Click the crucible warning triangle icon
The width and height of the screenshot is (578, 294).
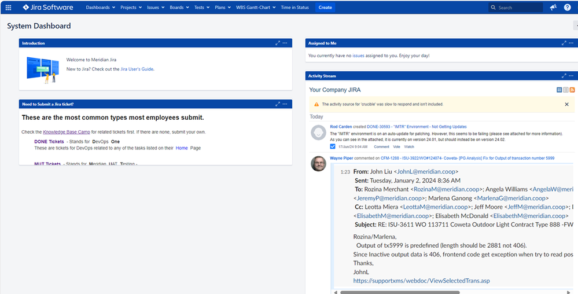coord(316,104)
